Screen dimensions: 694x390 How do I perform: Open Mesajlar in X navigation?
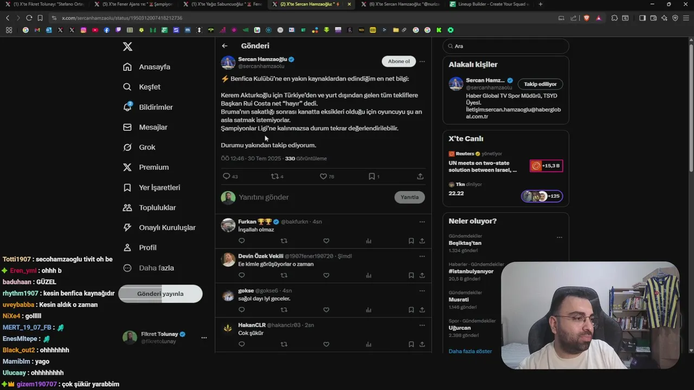145,127
